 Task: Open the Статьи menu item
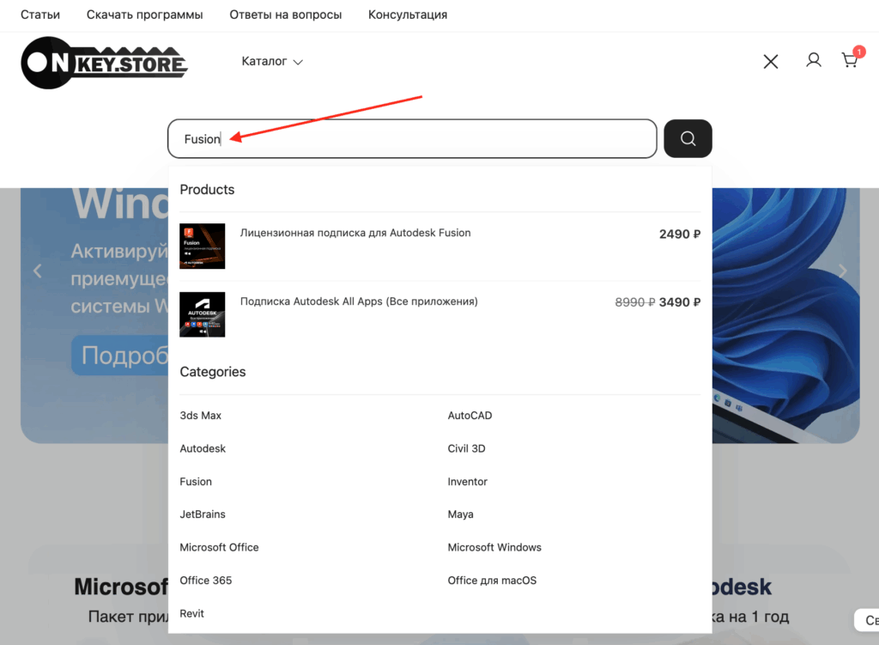tap(40, 15)
